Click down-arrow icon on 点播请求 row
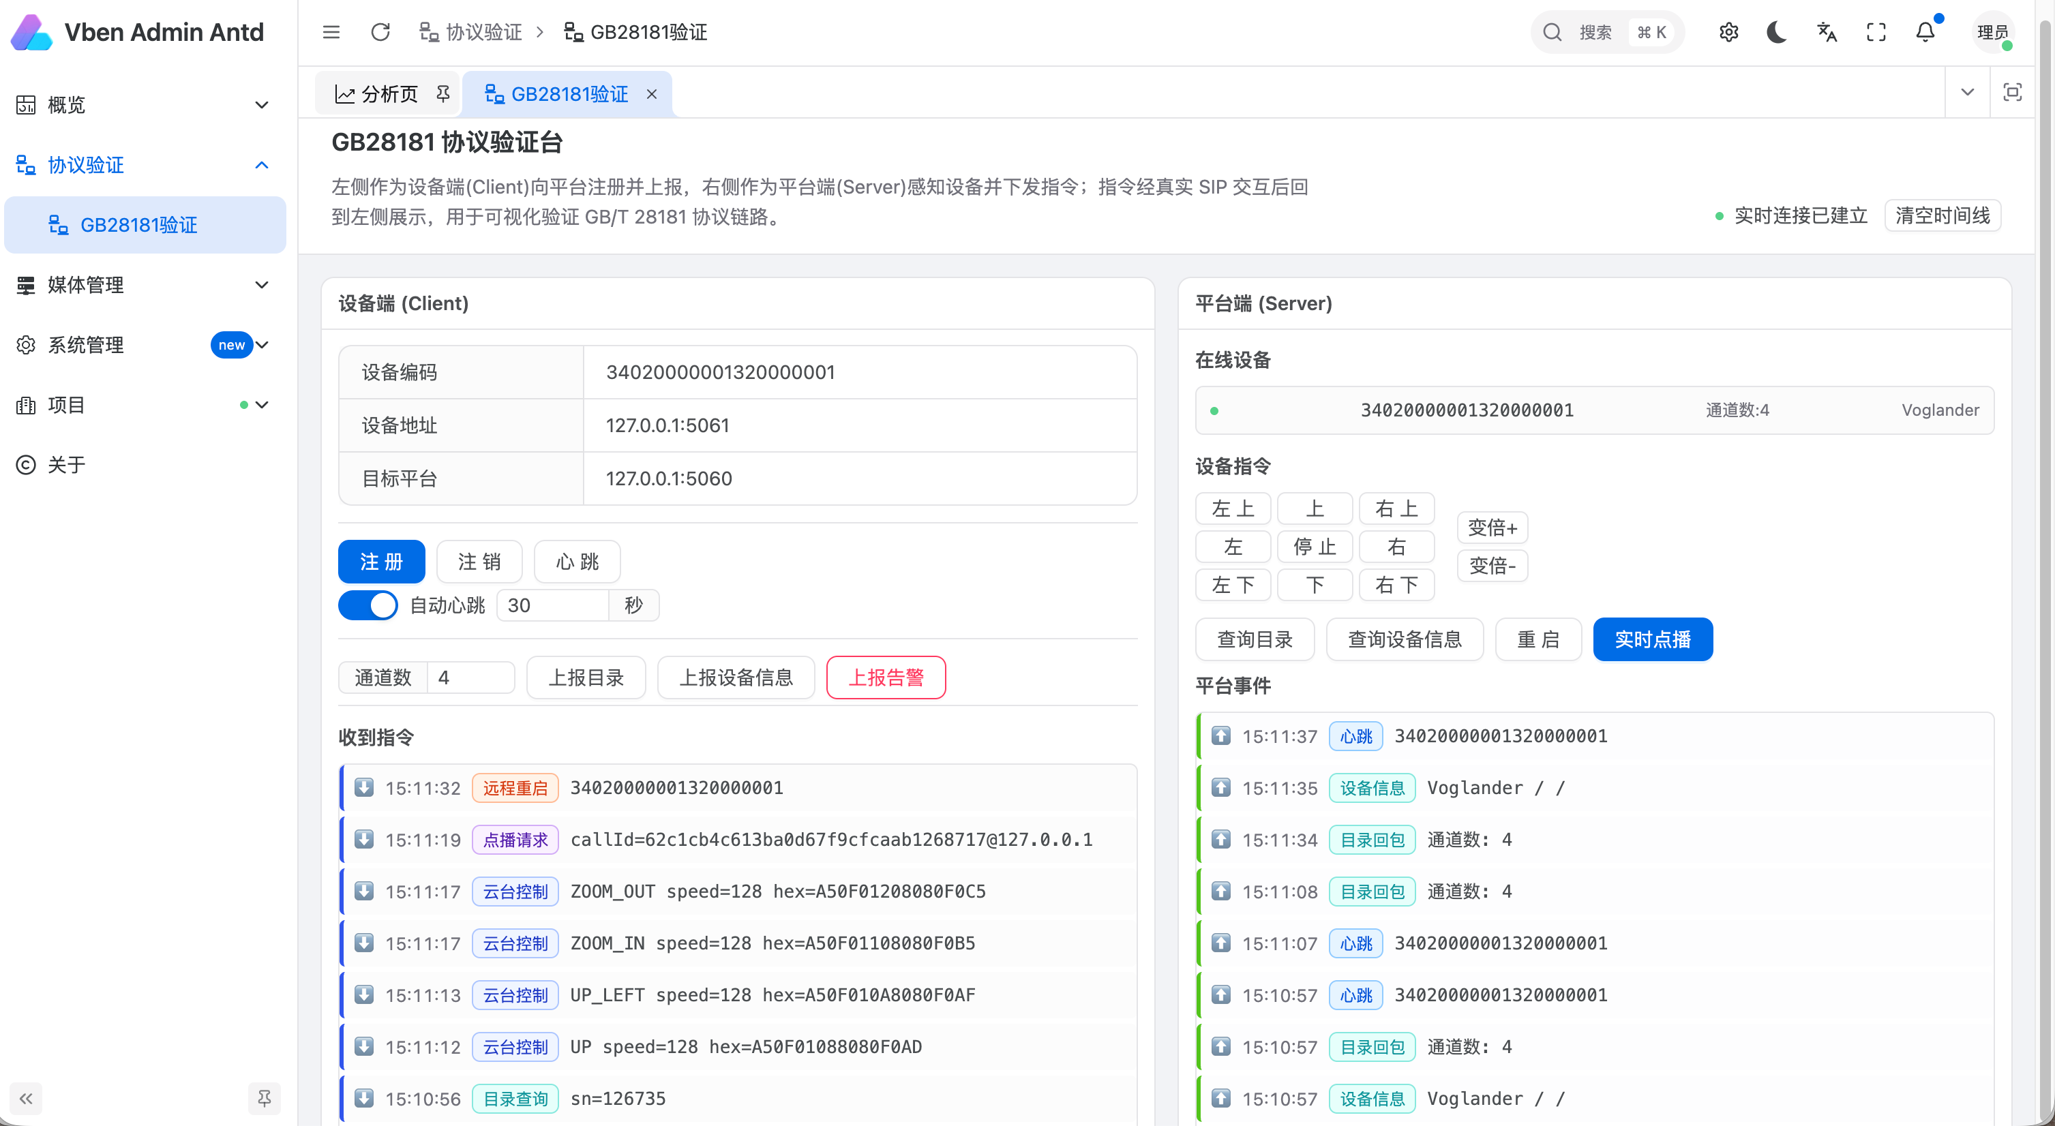The width and height of the screenshot is (2055, 1126). click(364, 839)
